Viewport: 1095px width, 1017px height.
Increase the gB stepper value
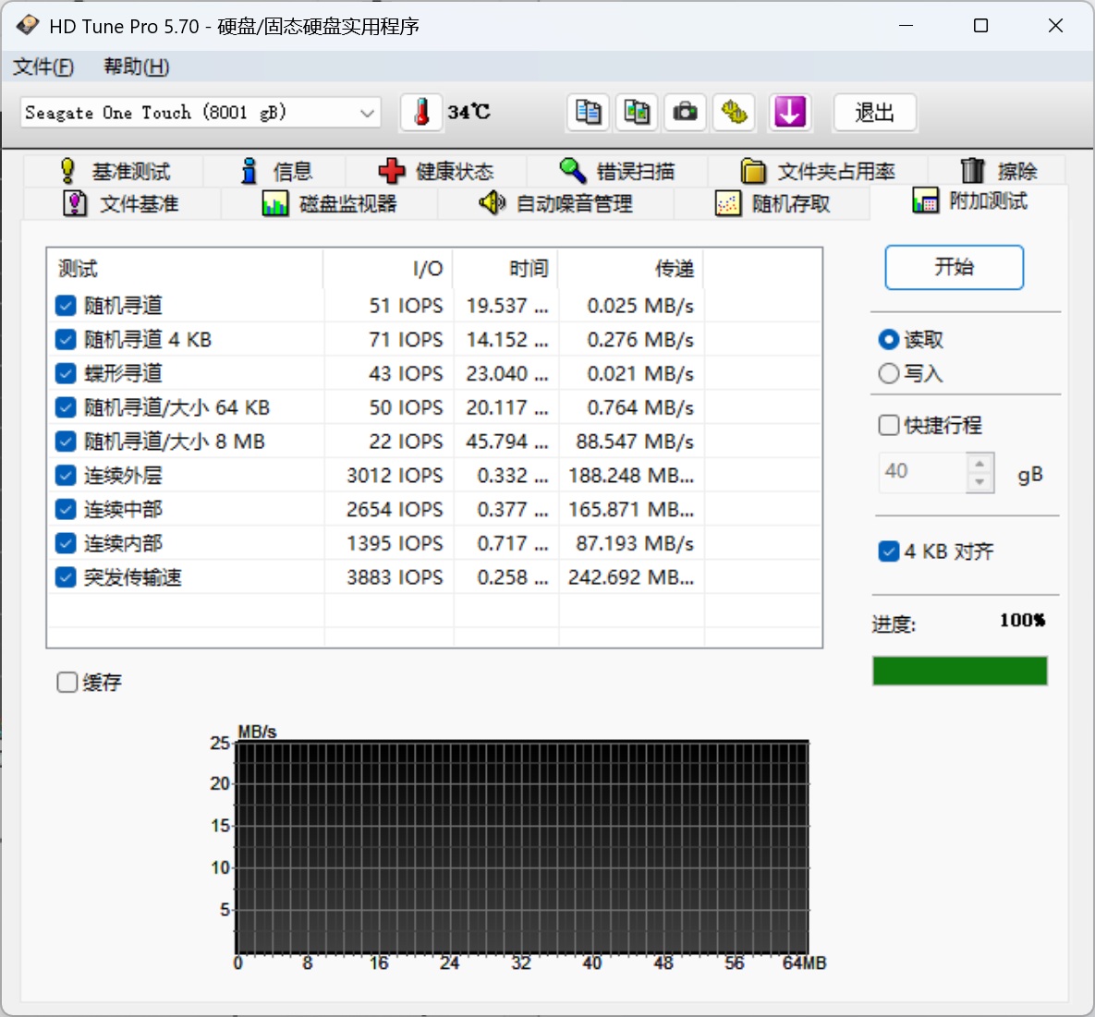click(x=979, y=464)
